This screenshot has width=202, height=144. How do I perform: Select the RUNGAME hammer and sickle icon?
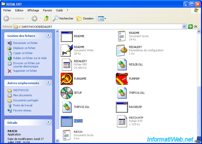point(67,79)
